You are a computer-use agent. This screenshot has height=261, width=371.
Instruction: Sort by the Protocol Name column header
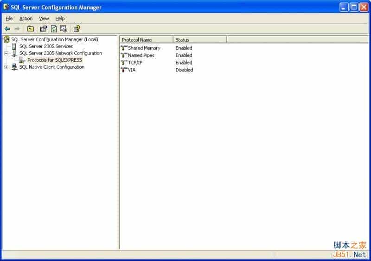(x=147, y=40)
